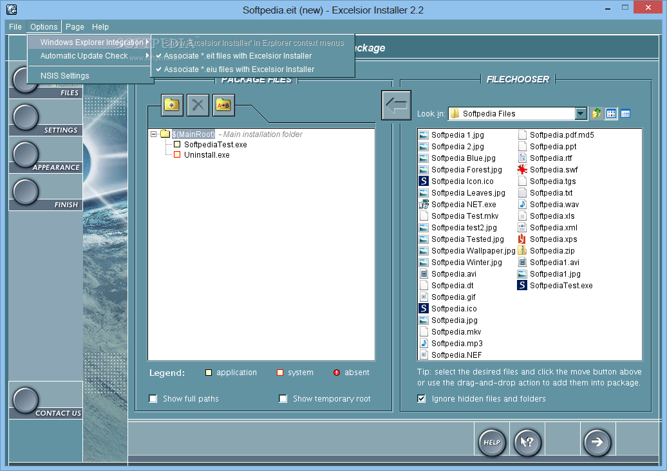667x471 pixels.
Task: Select the Softpedia Winter.jpg file
Action: [x=461, y=263]
